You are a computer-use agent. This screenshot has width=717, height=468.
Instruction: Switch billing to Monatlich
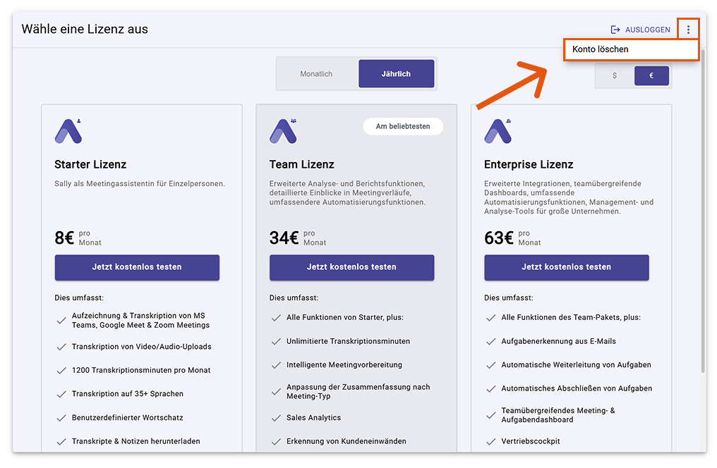tap(316, 74)
